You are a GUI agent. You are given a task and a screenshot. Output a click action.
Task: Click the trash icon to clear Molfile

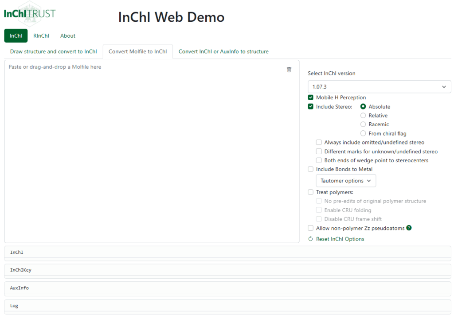point(289,70)
